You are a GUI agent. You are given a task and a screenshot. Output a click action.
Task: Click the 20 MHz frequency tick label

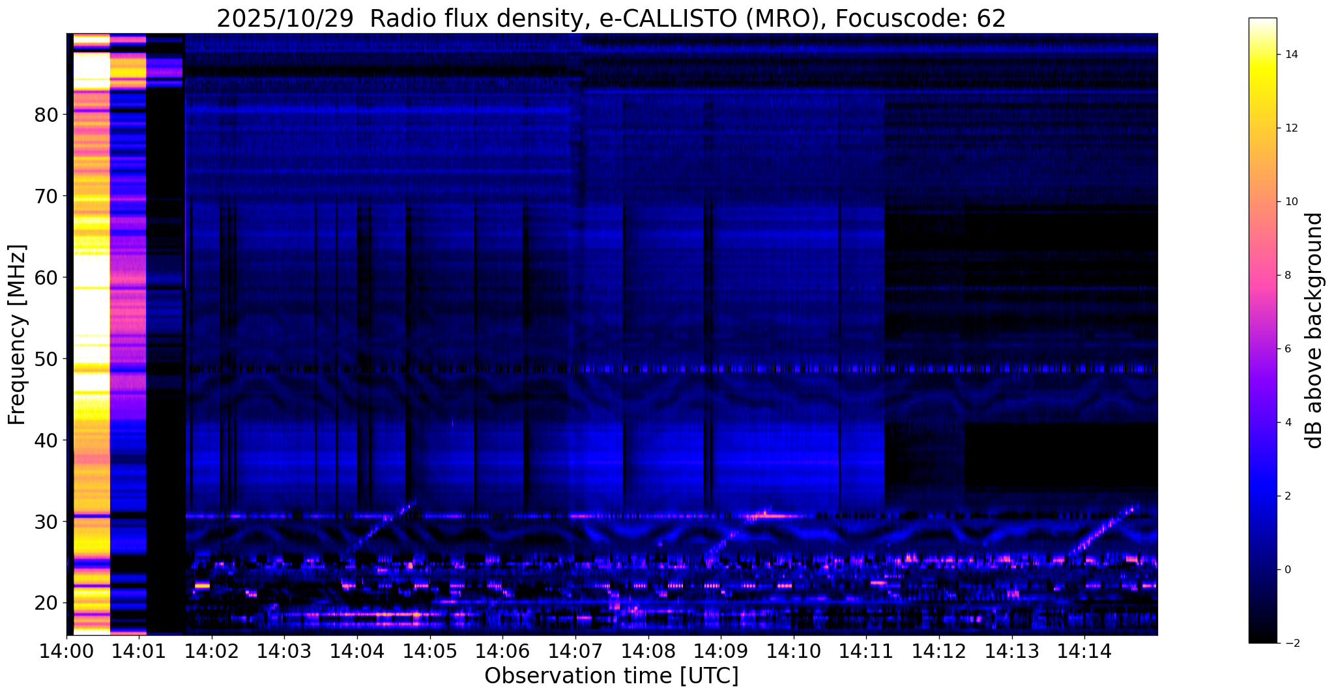46,603
